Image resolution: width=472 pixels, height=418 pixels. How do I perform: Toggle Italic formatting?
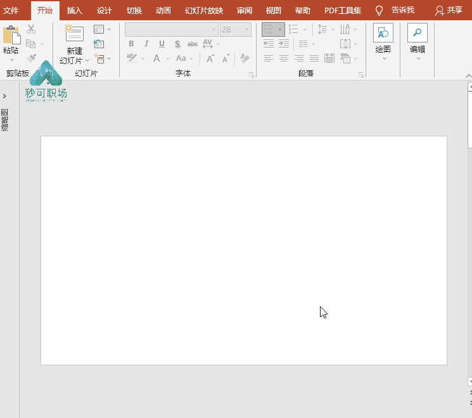[x=146, y=44]
